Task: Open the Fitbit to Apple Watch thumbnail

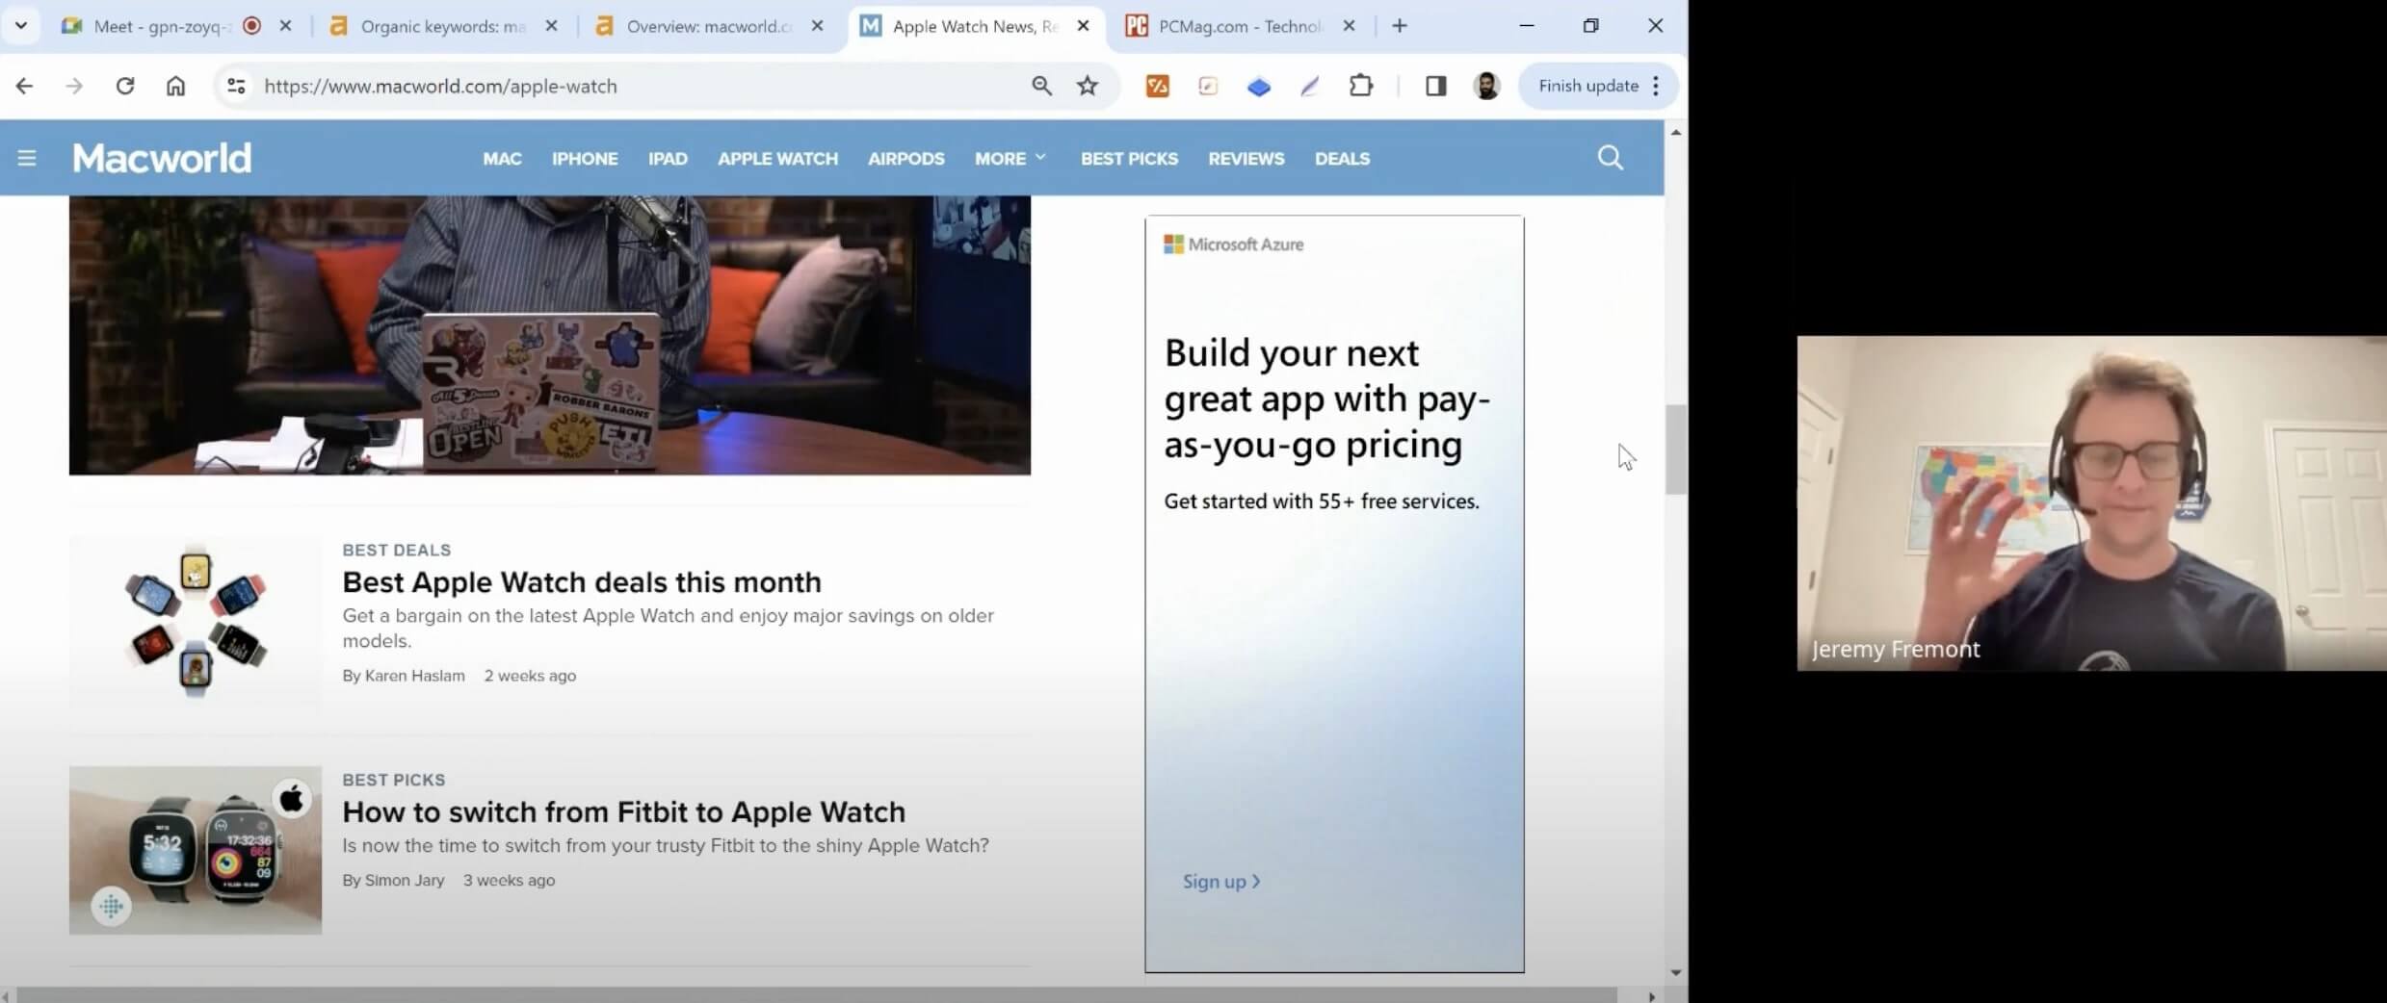Action: coord(196,850)
